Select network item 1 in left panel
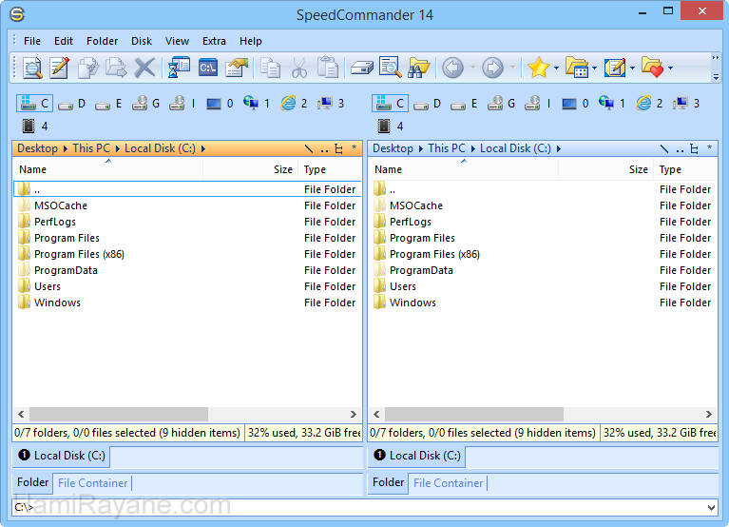Screen dimensions: 729x527 pos(257,104)
